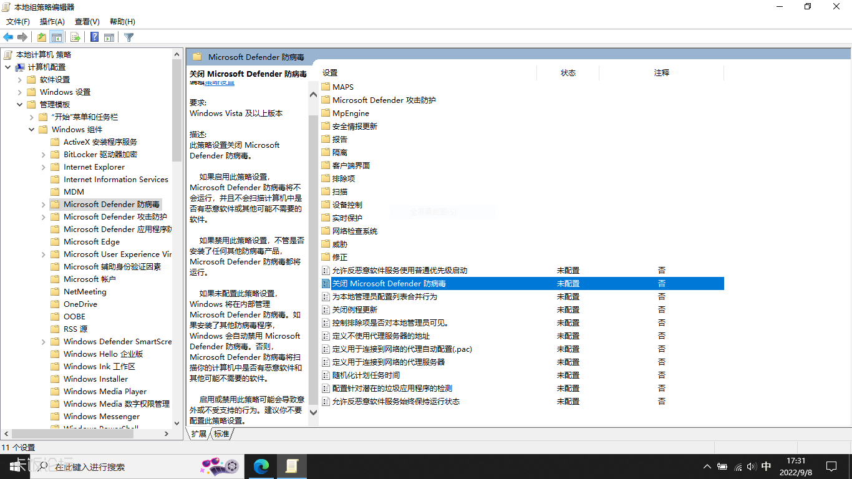The height and width of the screenshot is (479, 852).
Task: Click the Up one level folder icon
Action: 41,37
